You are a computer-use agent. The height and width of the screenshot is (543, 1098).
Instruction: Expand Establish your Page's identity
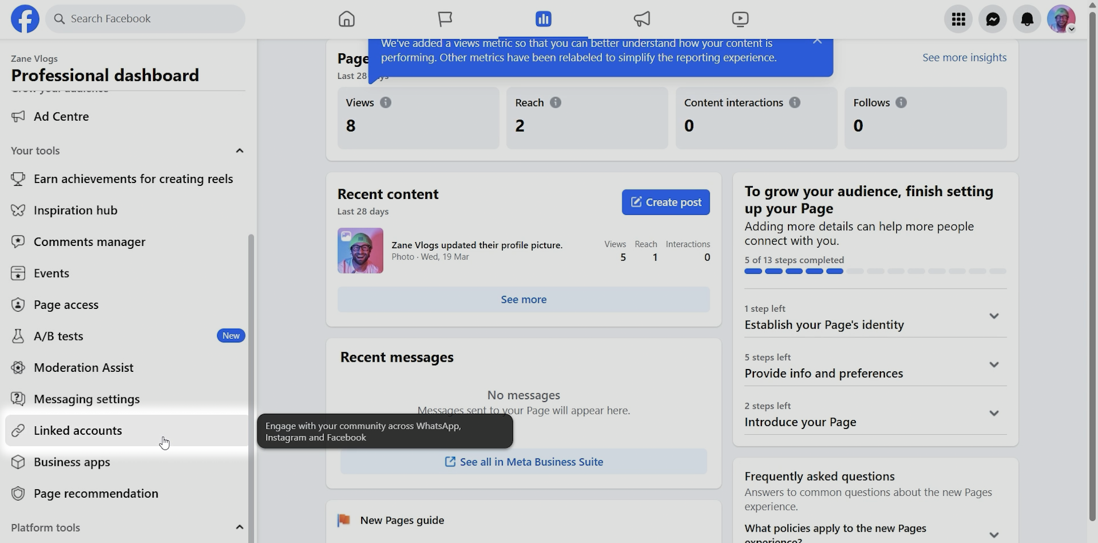pos(993,316)
